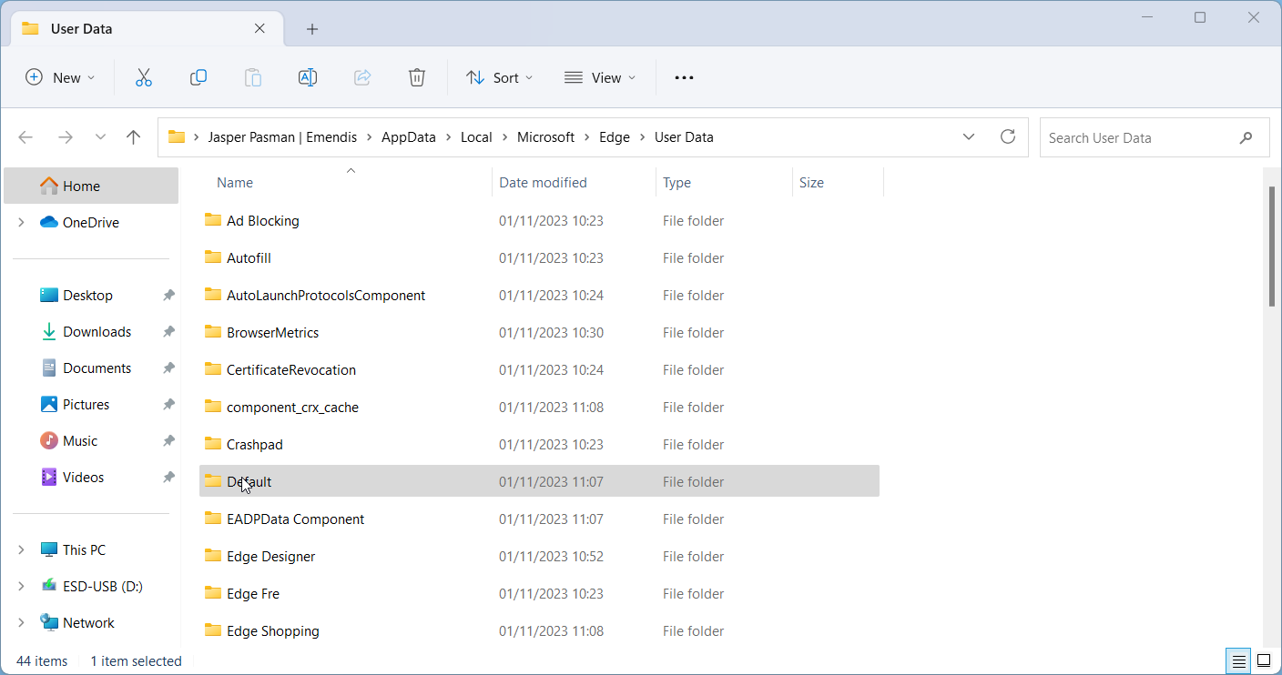This screenshot has width=1282, height=675.
Task: Select Downloads in the sidebar
Action: pos(97,332)
